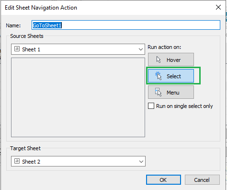Set action to run on Menu
The width and height of the screenshot is (227, 190).
(171, 92)
